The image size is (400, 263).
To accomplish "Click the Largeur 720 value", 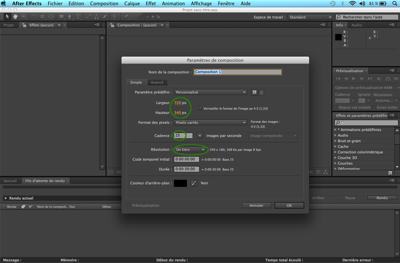I will click(177, 103).
